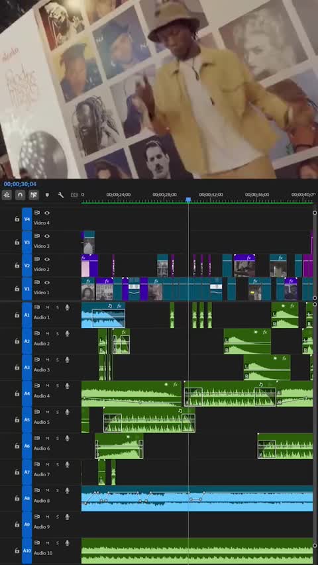
Task: Click the 00;00;30;04 playhead timecode field
Action: [x=20, y=184]
